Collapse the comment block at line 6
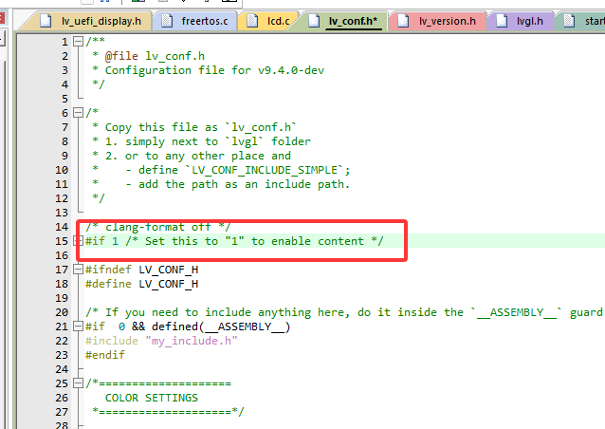The width and height of the screenshot is (605, 429). pyautogui.click(x=79, y=113)
